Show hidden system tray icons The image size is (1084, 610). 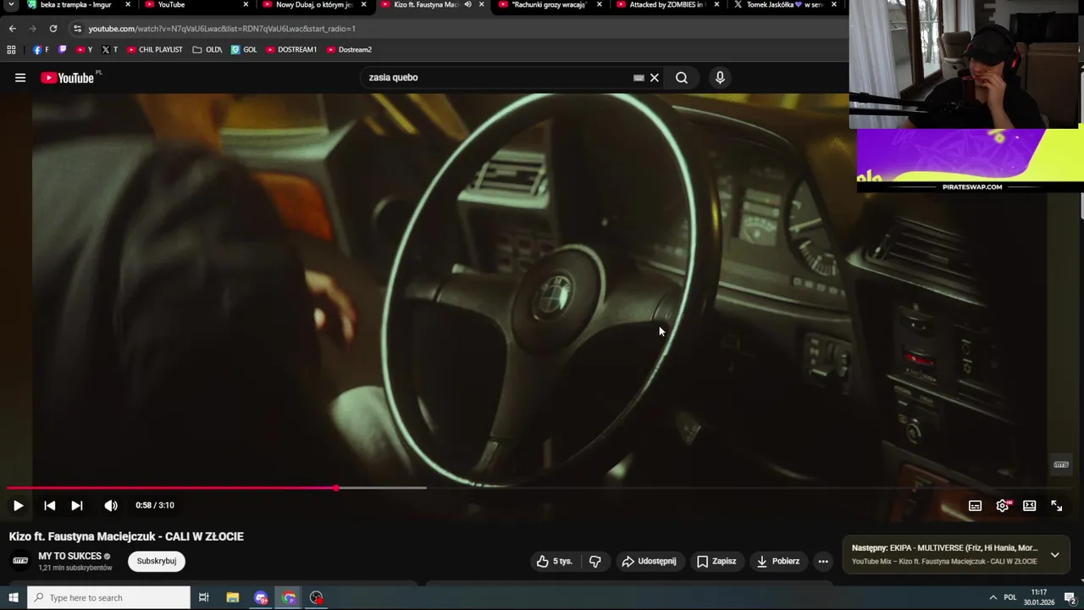993,598
